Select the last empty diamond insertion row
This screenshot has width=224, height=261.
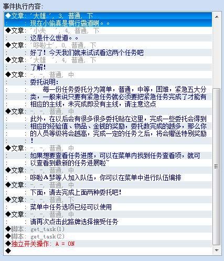click(x=108, y=251)
